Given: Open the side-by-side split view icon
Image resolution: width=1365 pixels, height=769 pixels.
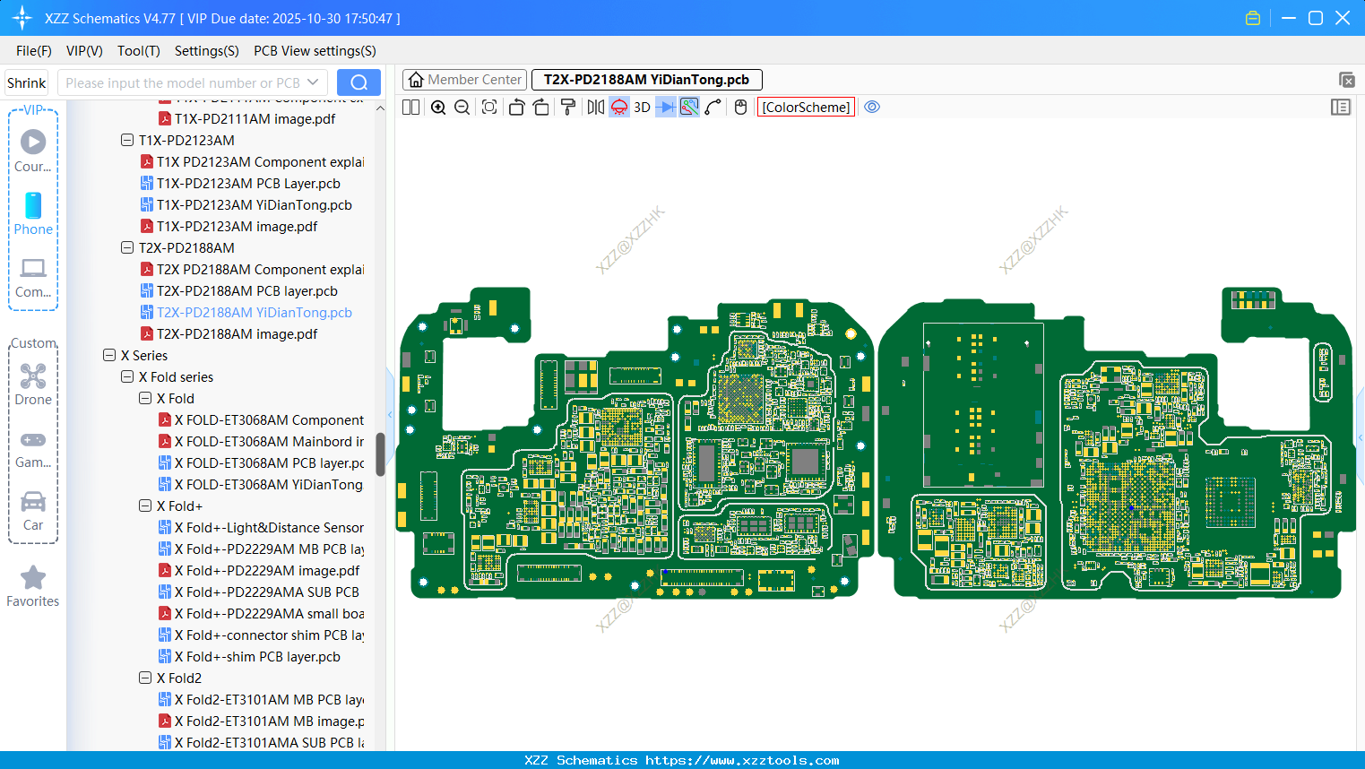Looking at the screenshot, I should tap(410, 107).
